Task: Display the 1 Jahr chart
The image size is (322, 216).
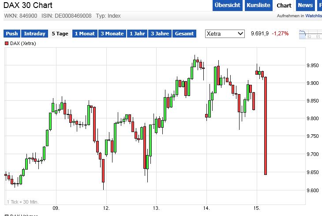Action: pos(137,34)
